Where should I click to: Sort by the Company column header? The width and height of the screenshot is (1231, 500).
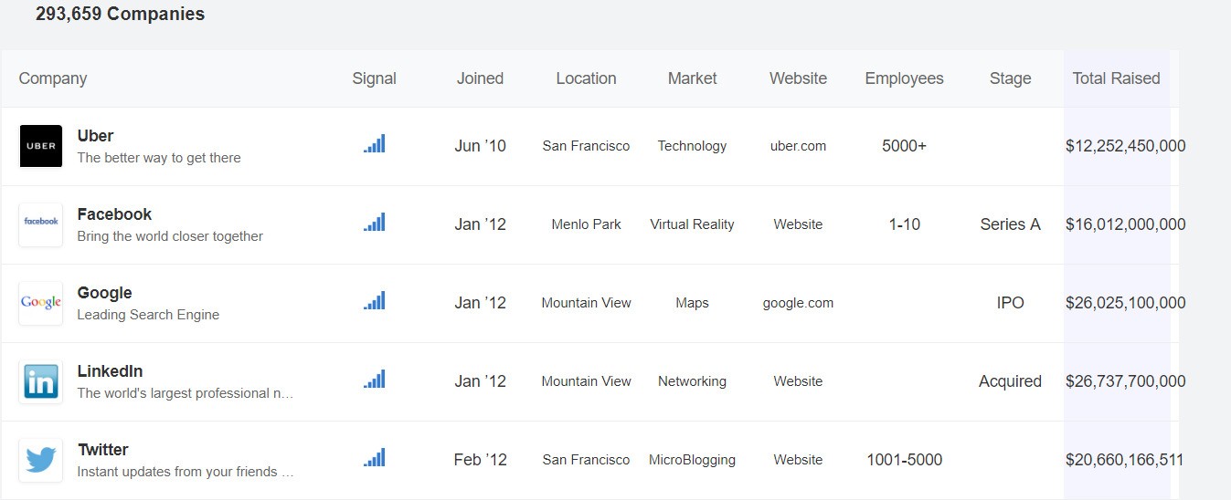(x=53, y=78)
